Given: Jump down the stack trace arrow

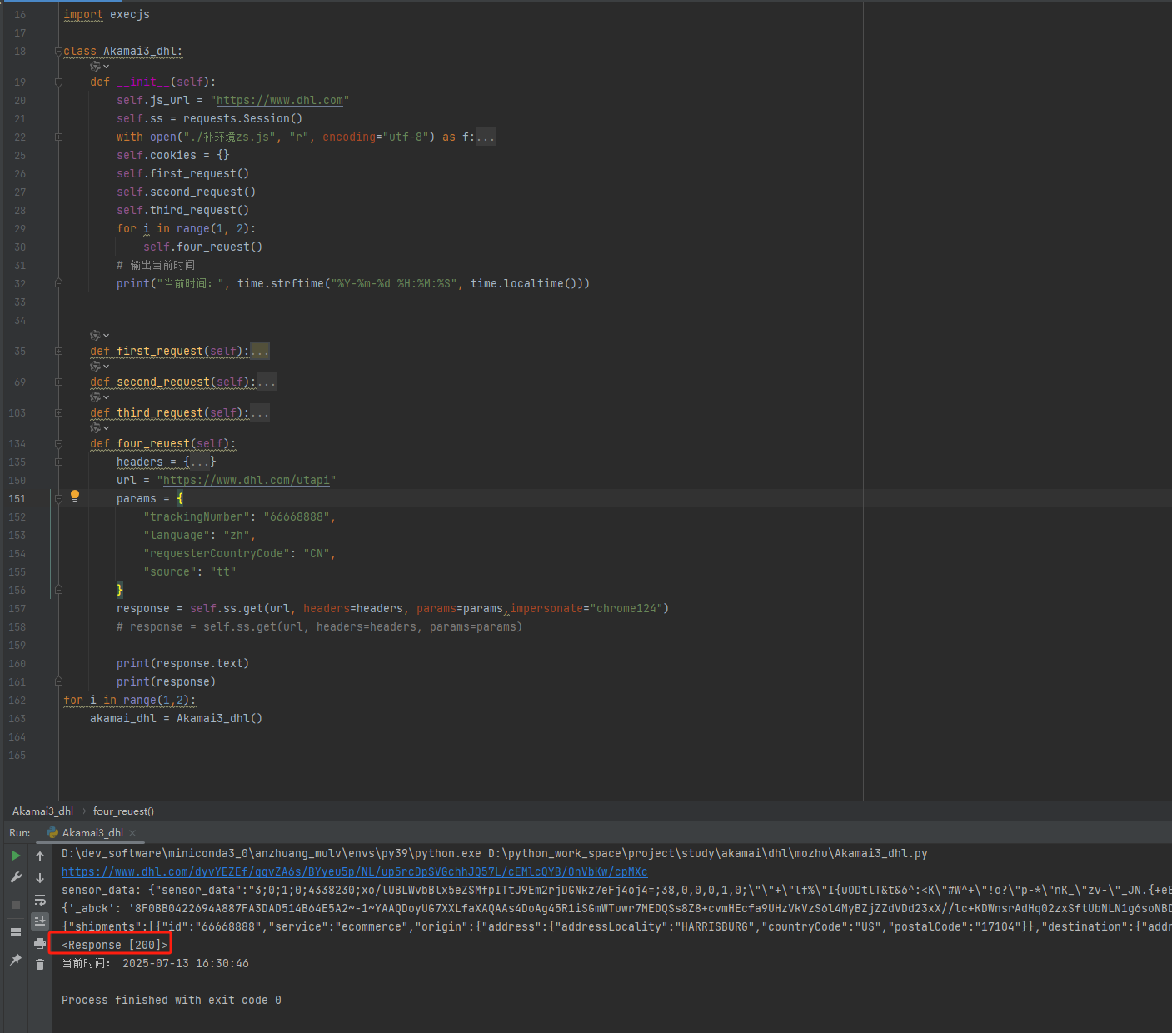Looking at the screenshot, I should point(40,878).
